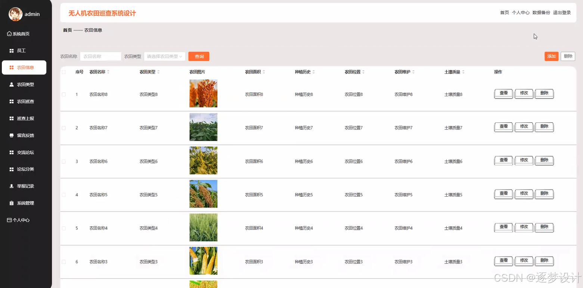Open 个人中心 from the top-right header
The height and width of the screenshot is (288, 583).
point(521,13)
